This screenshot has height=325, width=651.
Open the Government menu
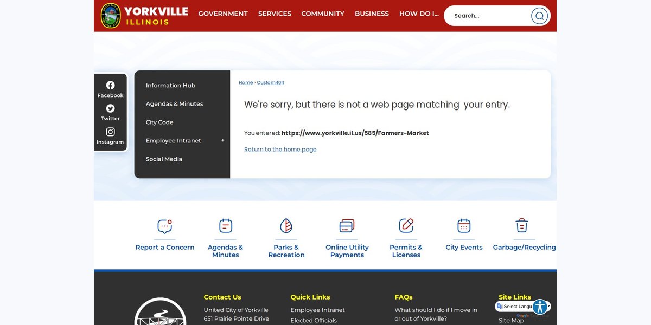223,14
